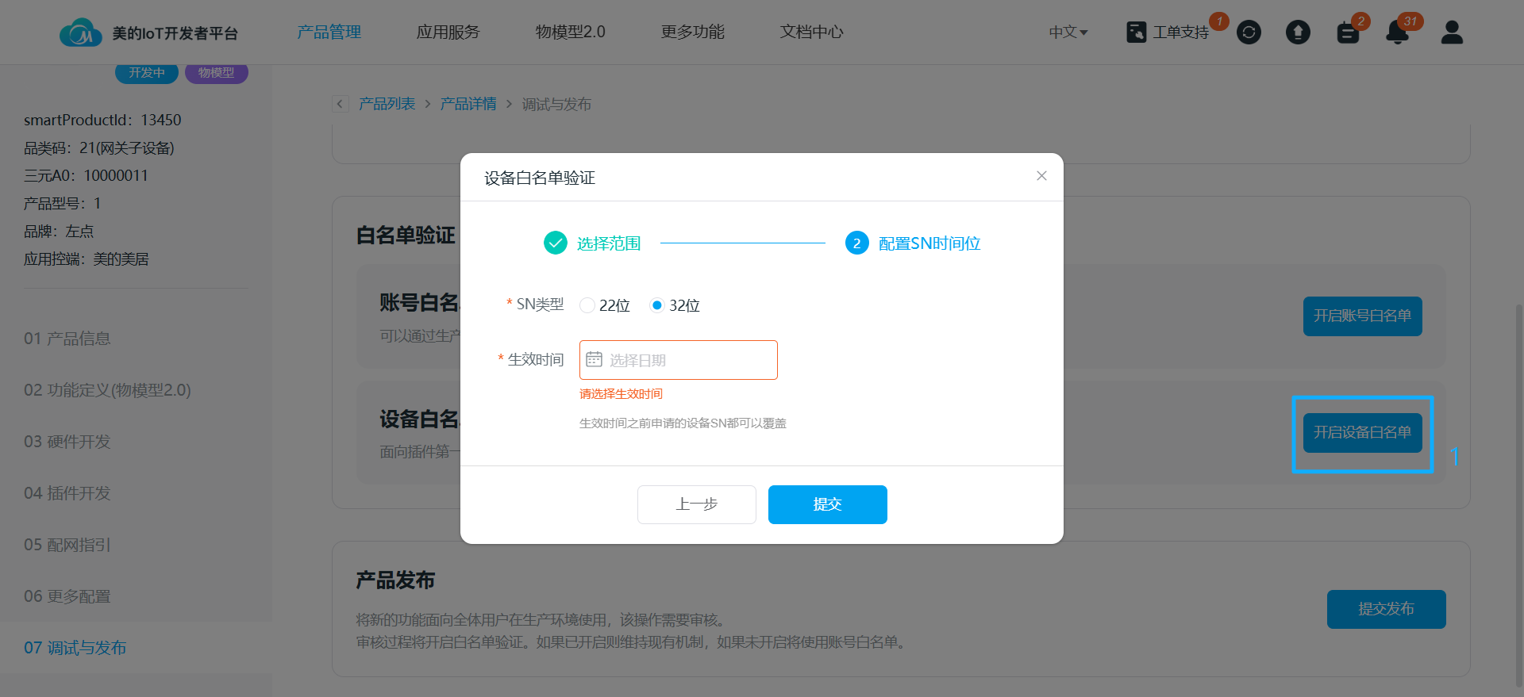Viewport: 1524px width, 697px height.
Task: Click the completed 选择范围 step indicator
Action: [556, 243]
